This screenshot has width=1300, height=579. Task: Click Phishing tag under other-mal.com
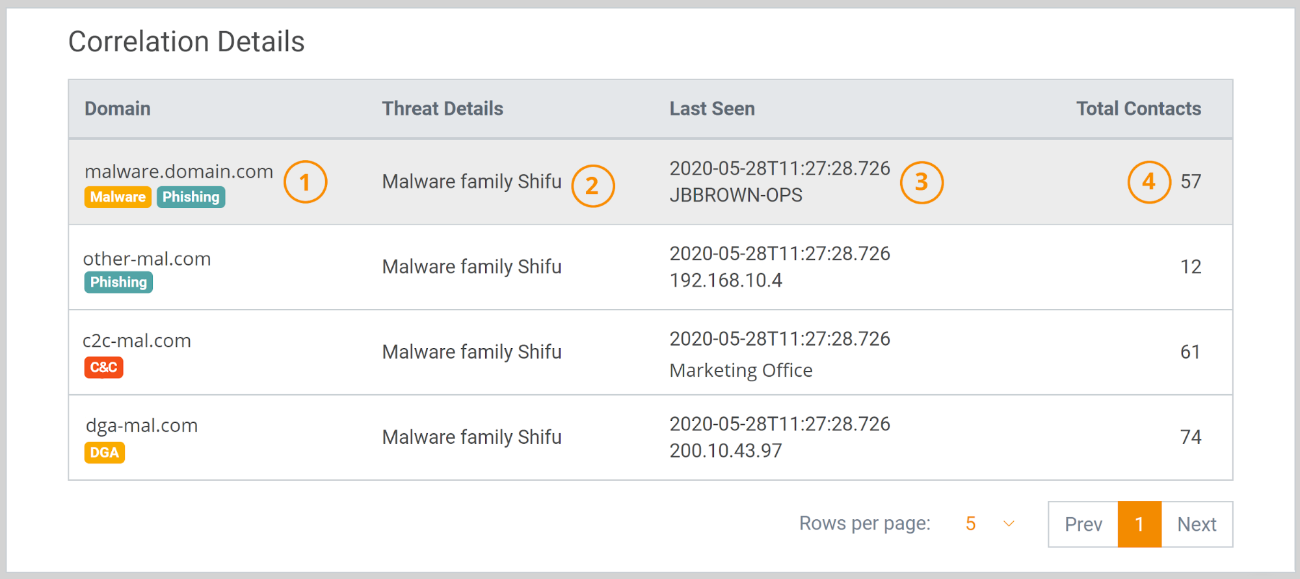[118, 282]
